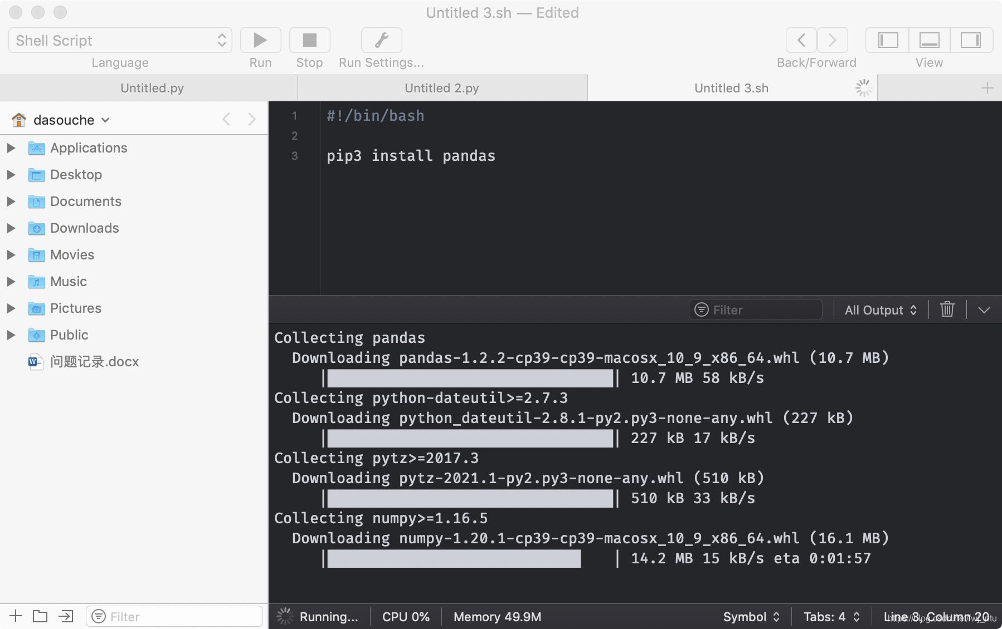Click Memory 49.9M status entry
This screenshot has height=629, width=1002.
(497, 617)
